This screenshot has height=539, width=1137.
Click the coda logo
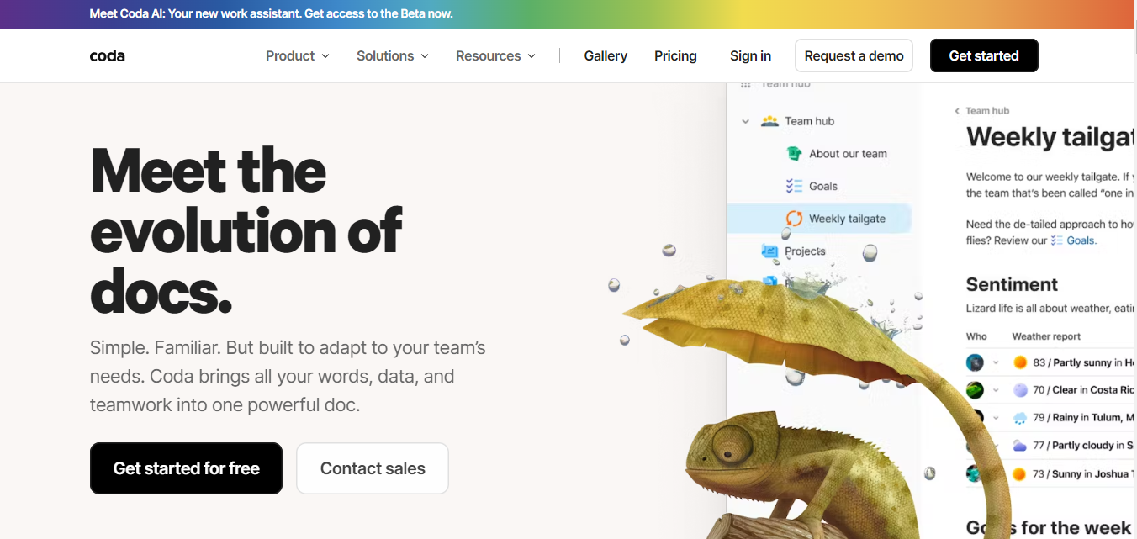pos(107,56)
